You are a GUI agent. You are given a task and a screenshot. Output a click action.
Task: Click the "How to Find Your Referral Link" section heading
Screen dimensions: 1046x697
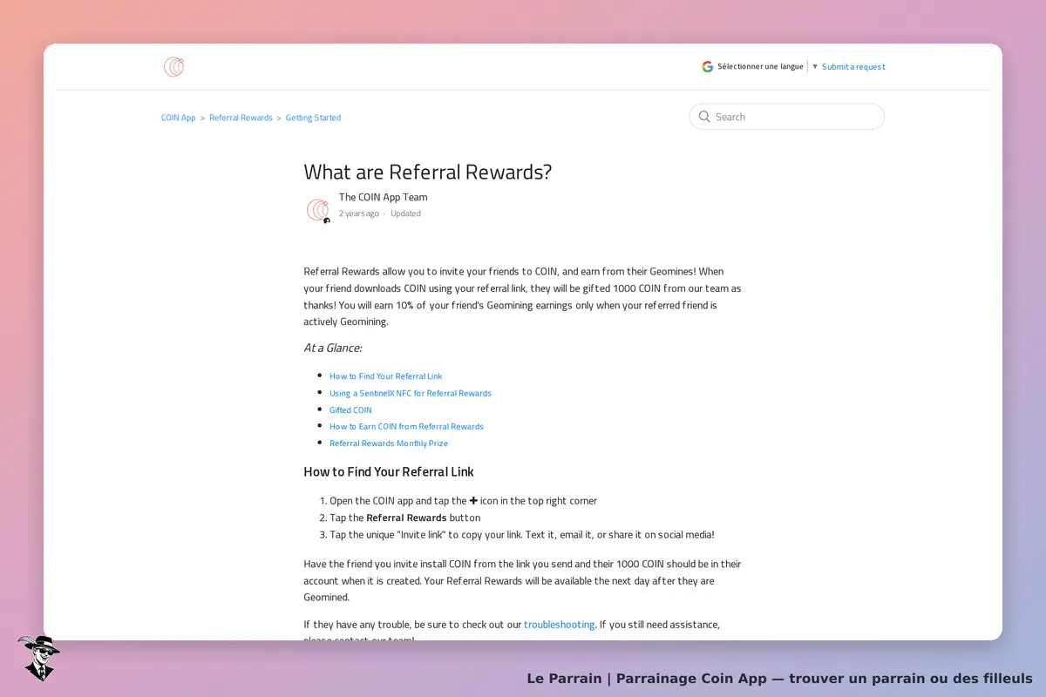(389, 471)
